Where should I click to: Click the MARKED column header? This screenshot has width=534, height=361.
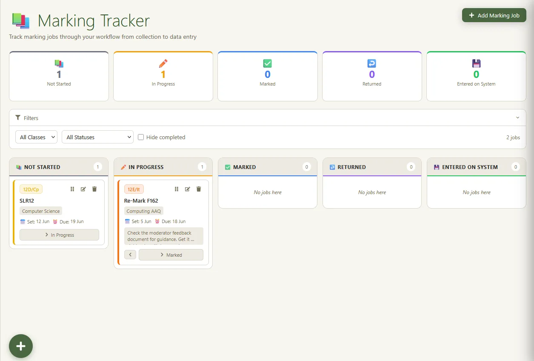(x=268, y=167)
